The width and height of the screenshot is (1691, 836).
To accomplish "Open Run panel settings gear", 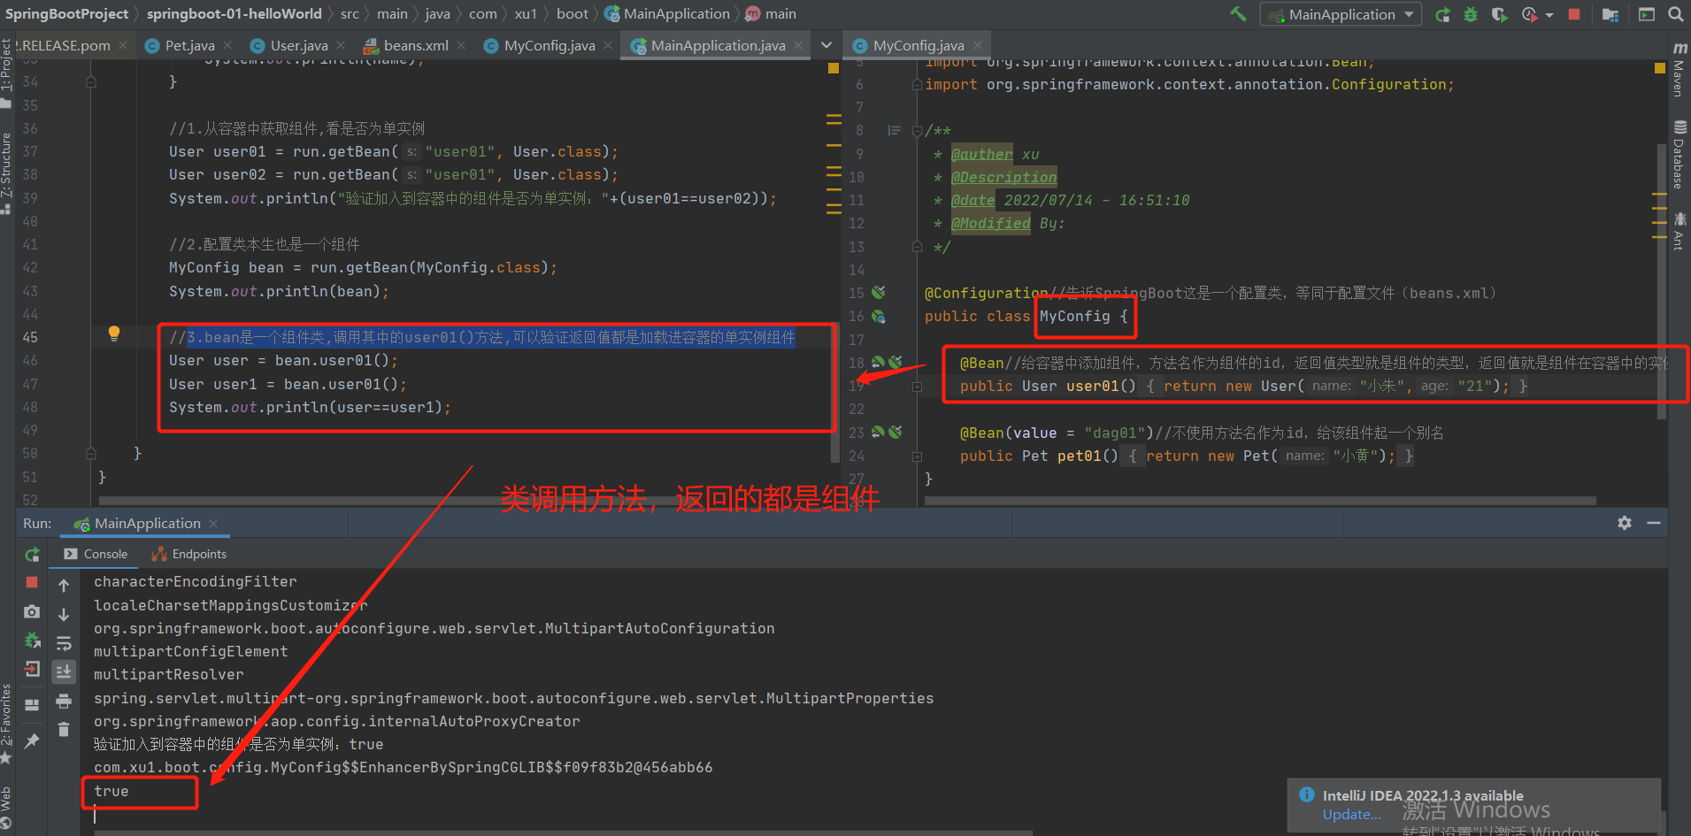I will pos(1625,523).
